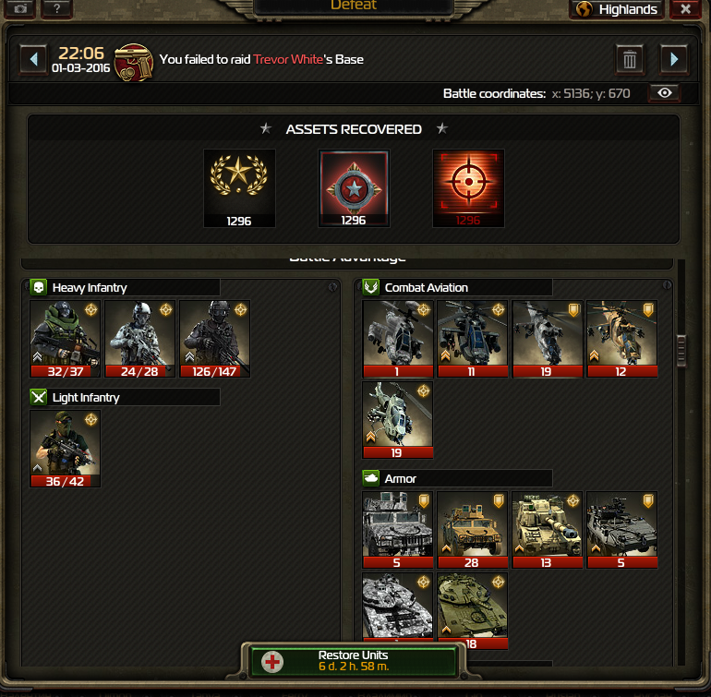Delete this report with the trash icon
The image size is (711, 697).
pos(630,59)
